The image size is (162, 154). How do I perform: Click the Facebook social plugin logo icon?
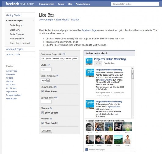click(x=87, y=150)
